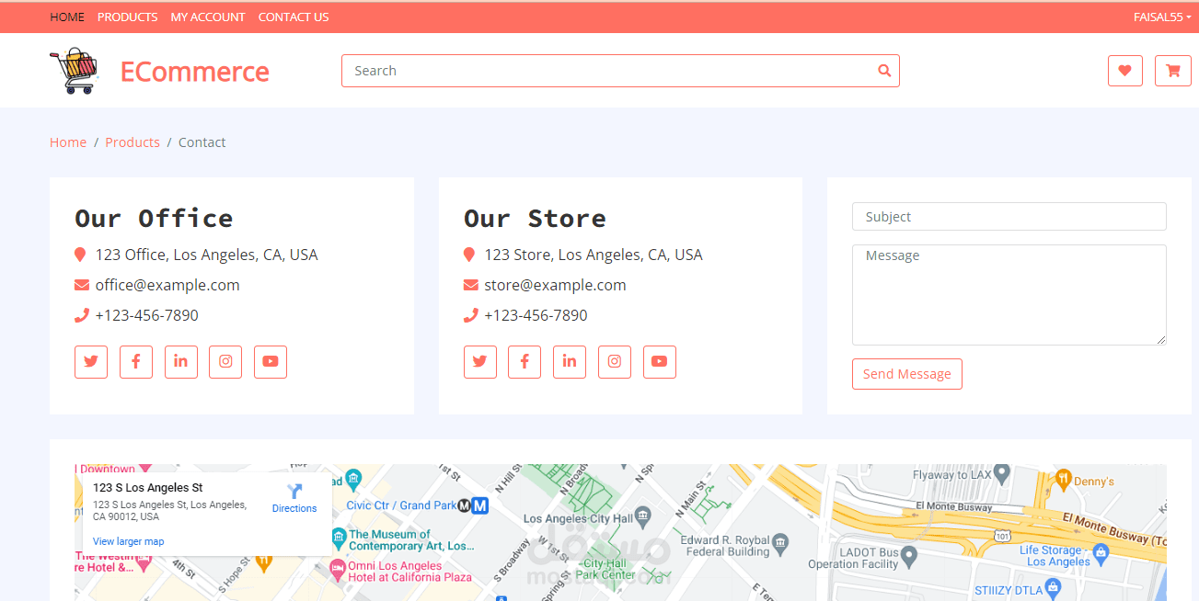Screen dimensions: 1199x601
Task: Open Our Office LinkedIn icon
Action: (x=180, y=362)
